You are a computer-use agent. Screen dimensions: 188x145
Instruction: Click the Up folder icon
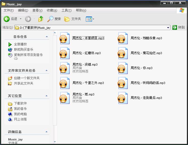(x=41, y=19)
